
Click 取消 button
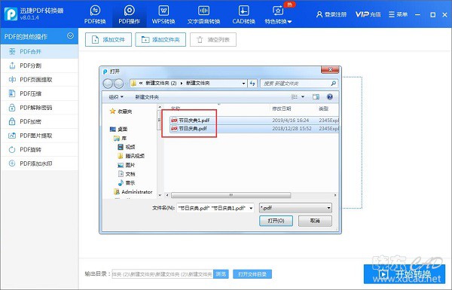click(315, 221)
